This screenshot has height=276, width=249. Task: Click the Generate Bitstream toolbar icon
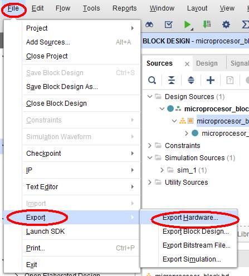click(207, 24)
